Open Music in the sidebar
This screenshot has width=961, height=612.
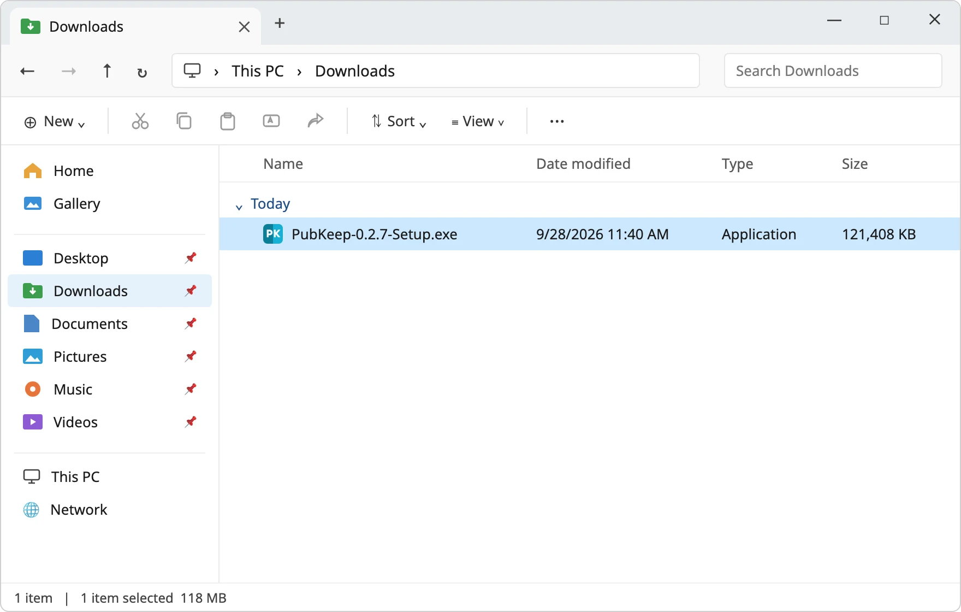[110, 389]
